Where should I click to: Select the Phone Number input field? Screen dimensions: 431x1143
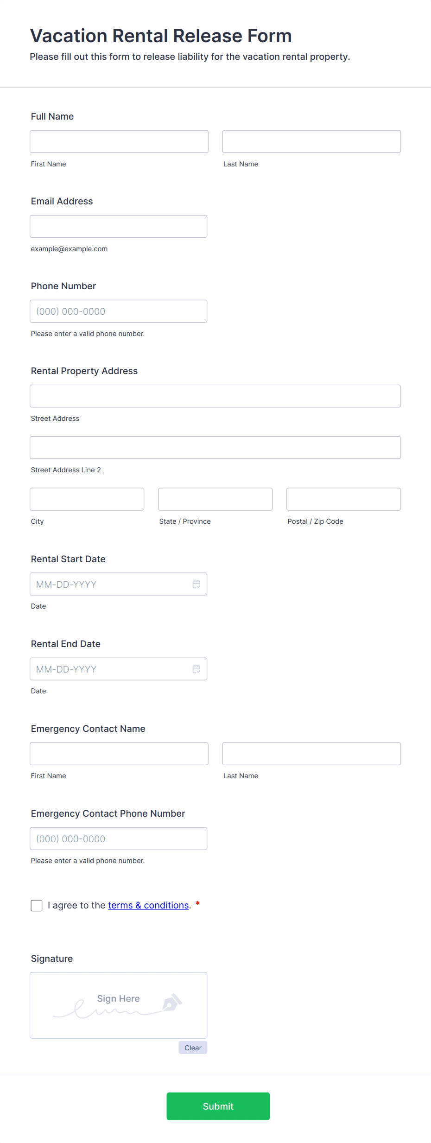(119, 311)
